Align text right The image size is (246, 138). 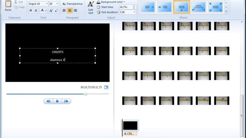click(75, 10)
